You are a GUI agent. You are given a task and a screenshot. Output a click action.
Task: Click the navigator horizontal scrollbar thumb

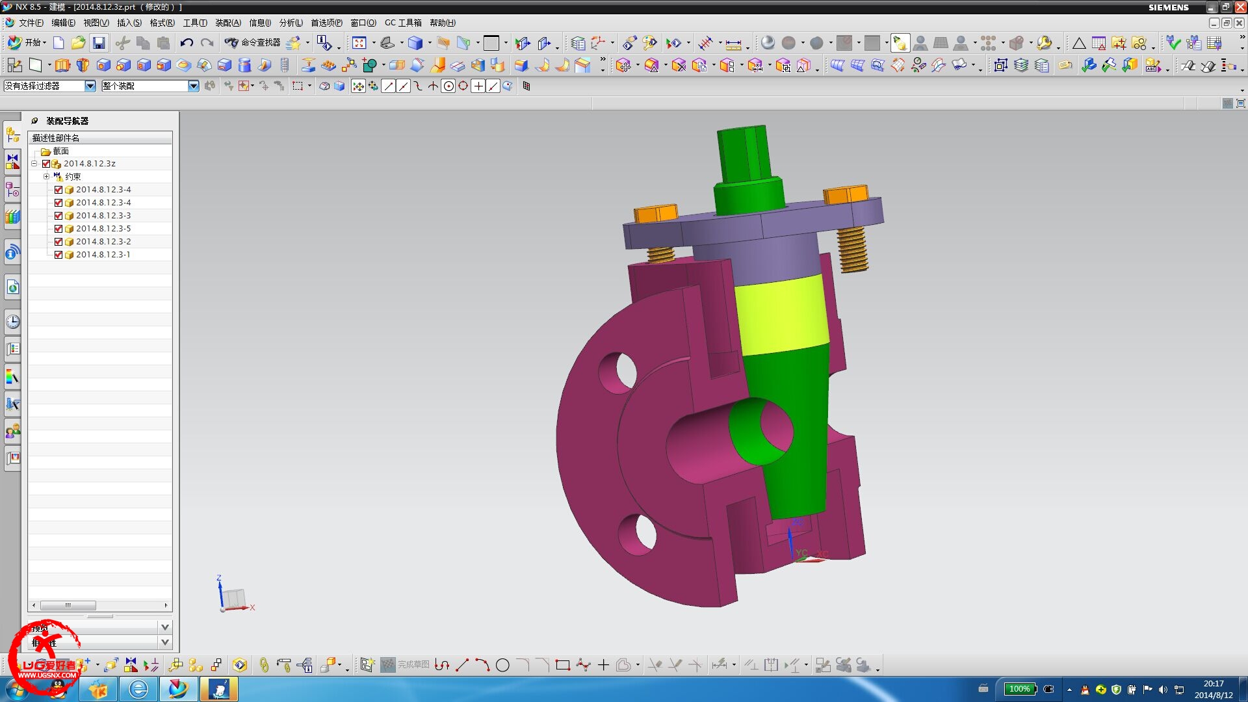[68, 605]
